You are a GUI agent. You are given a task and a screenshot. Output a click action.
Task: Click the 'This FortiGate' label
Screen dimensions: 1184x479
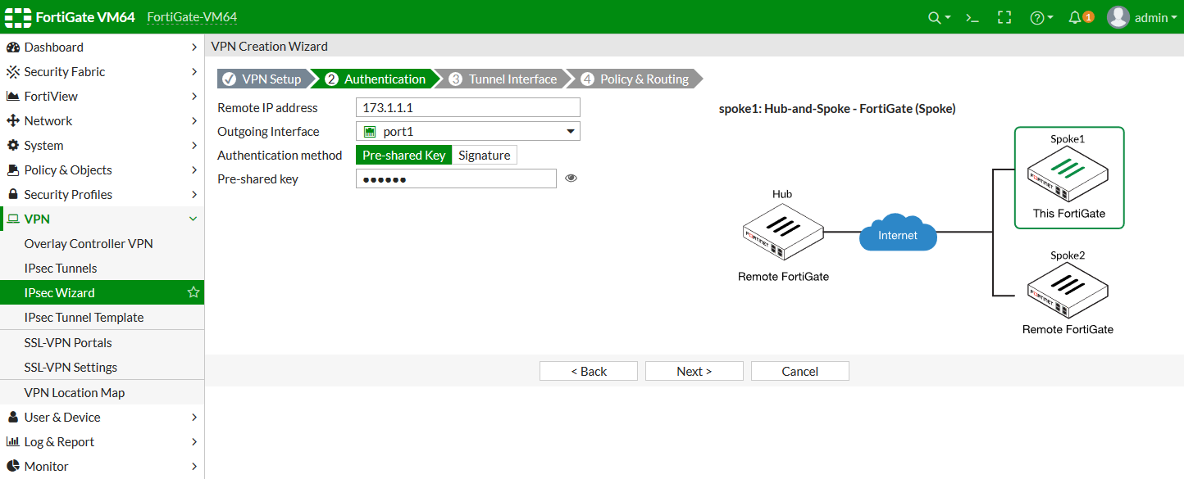click(1069, 214)
